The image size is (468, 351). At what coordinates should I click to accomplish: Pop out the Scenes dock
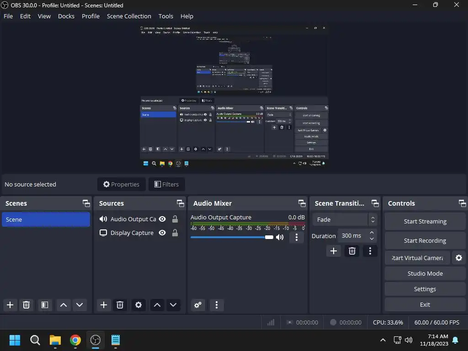coord(86,203)
